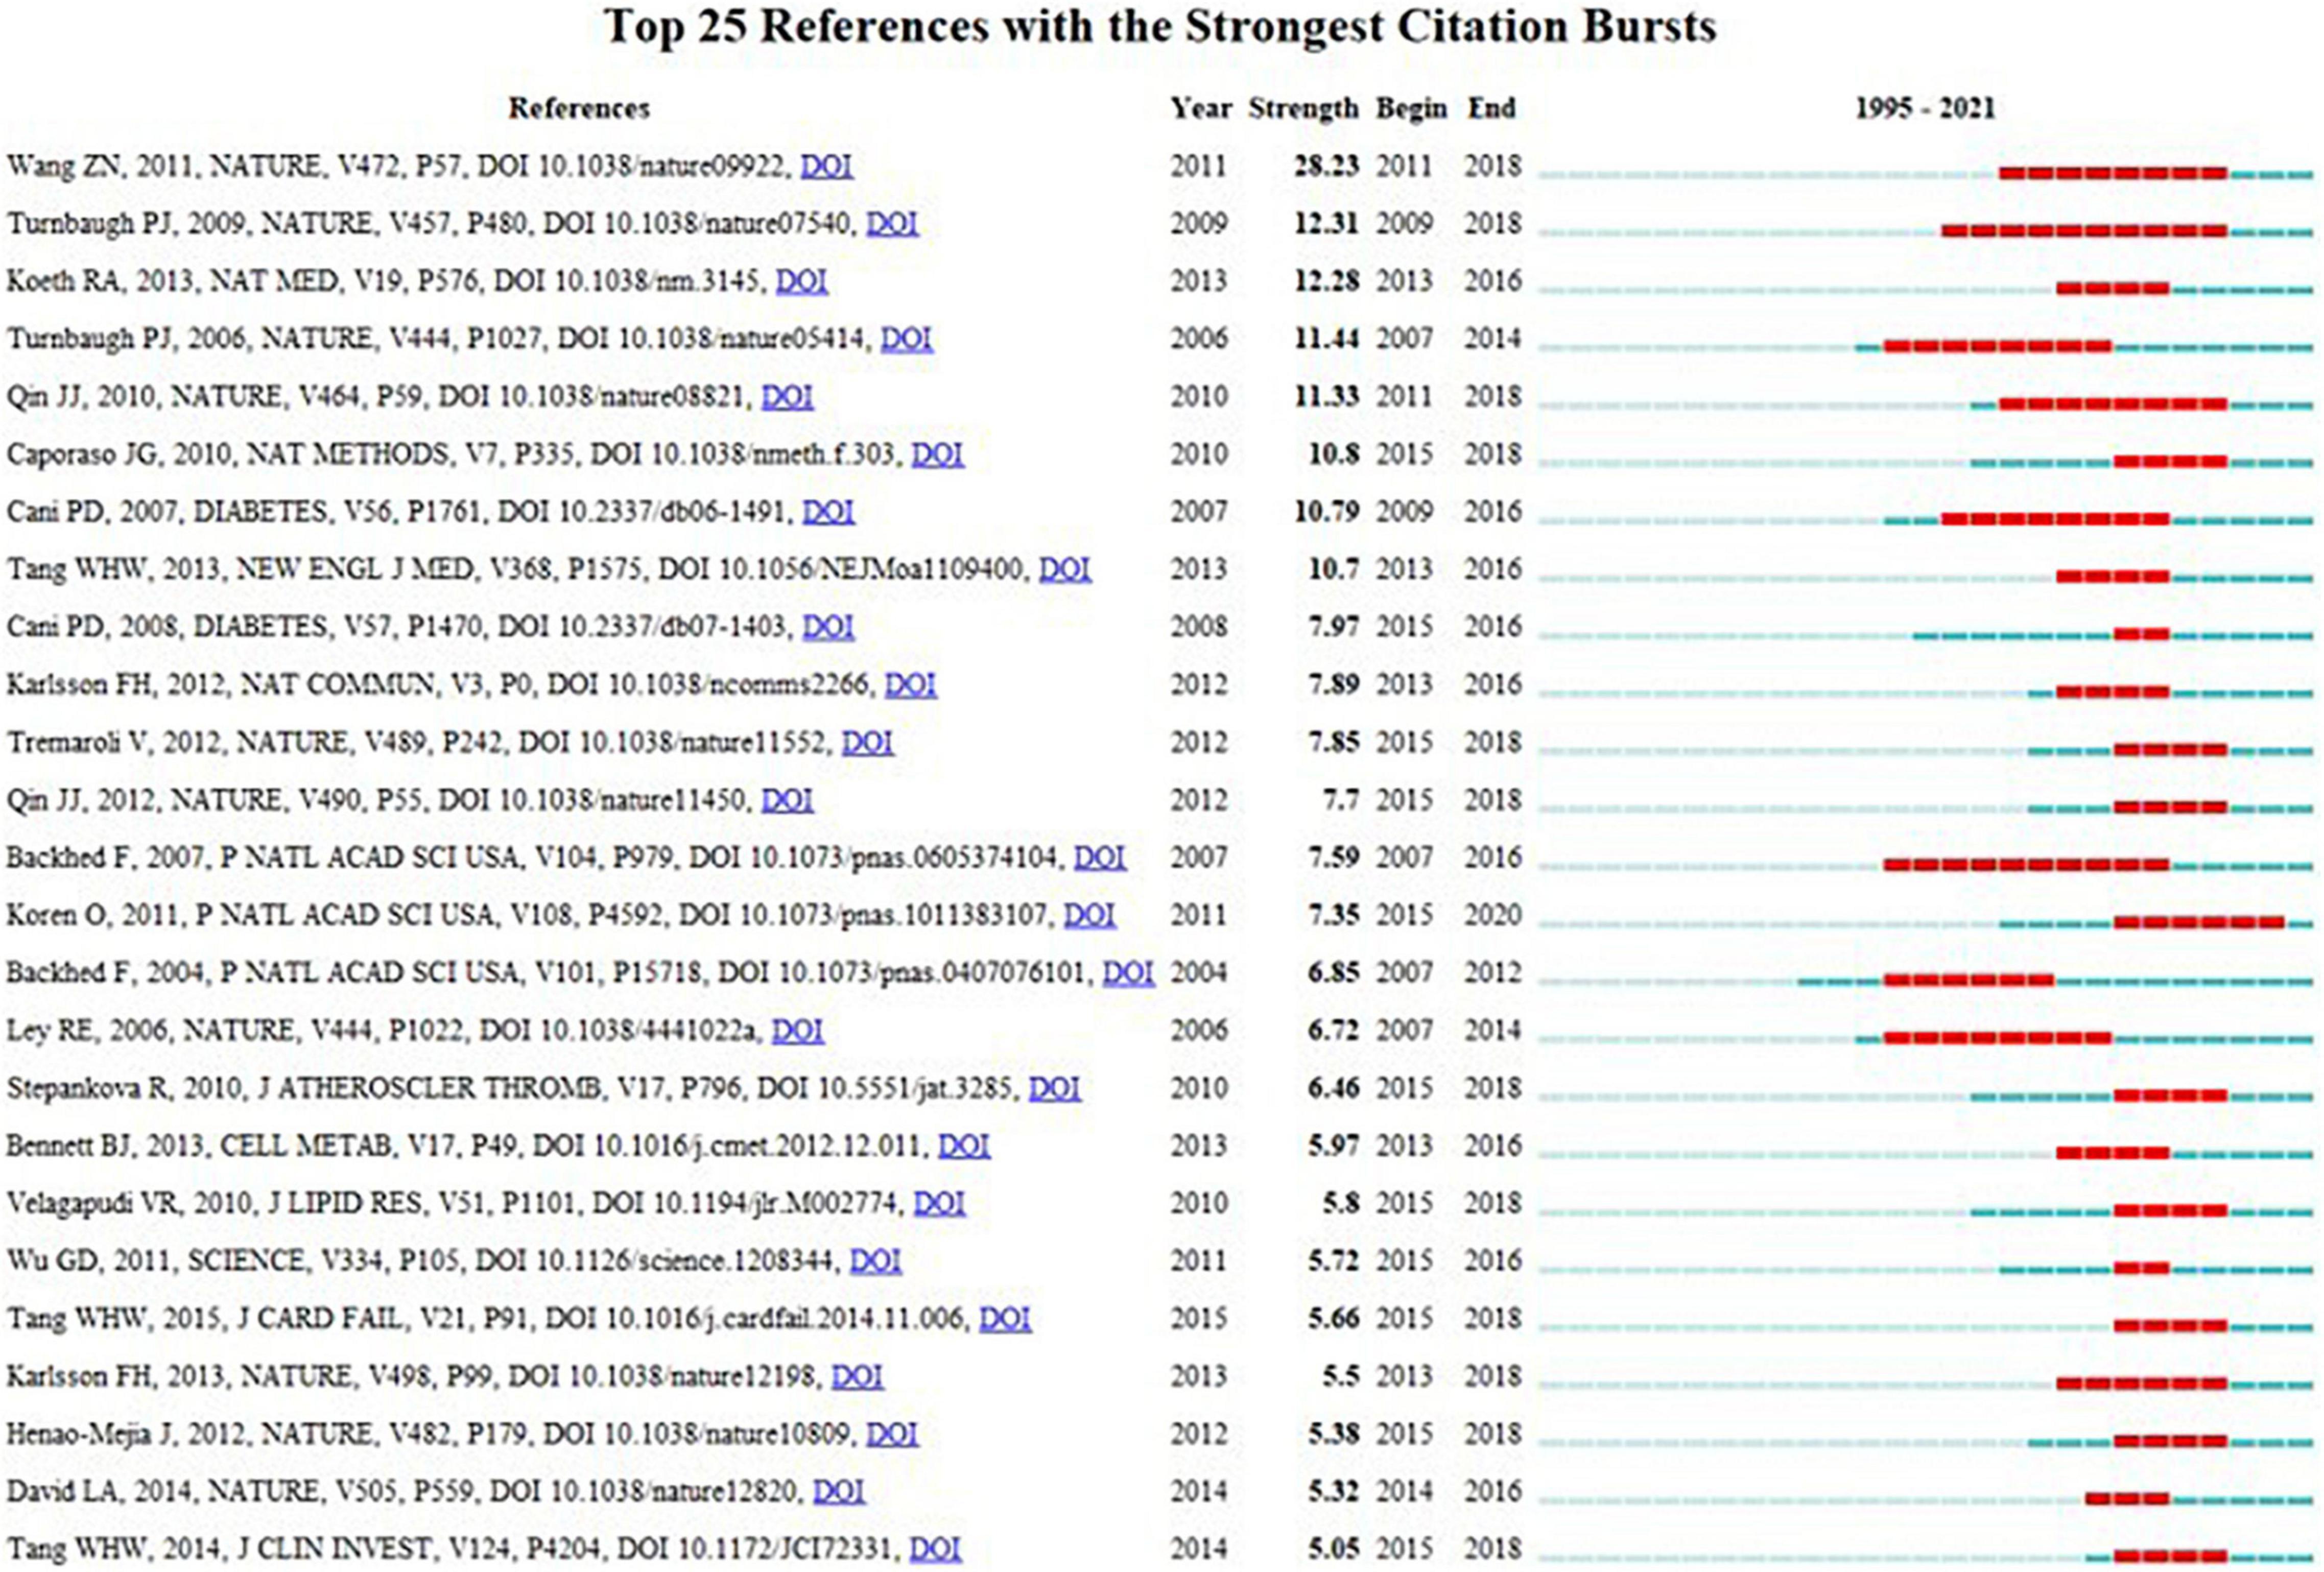
Task: Click red burst bar for Backhed F 2004
Action: coord(1969,980)
